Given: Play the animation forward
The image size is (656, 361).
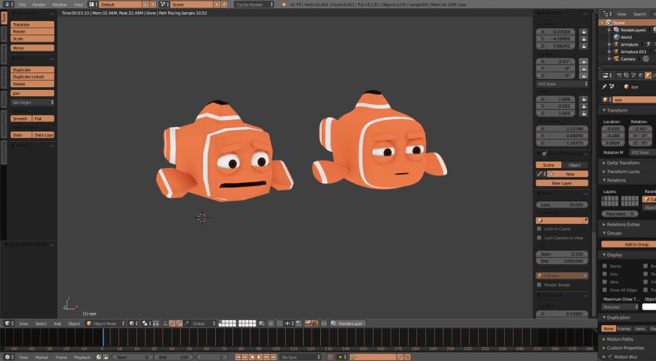Looking at the screenshot, I should point(259,357).
